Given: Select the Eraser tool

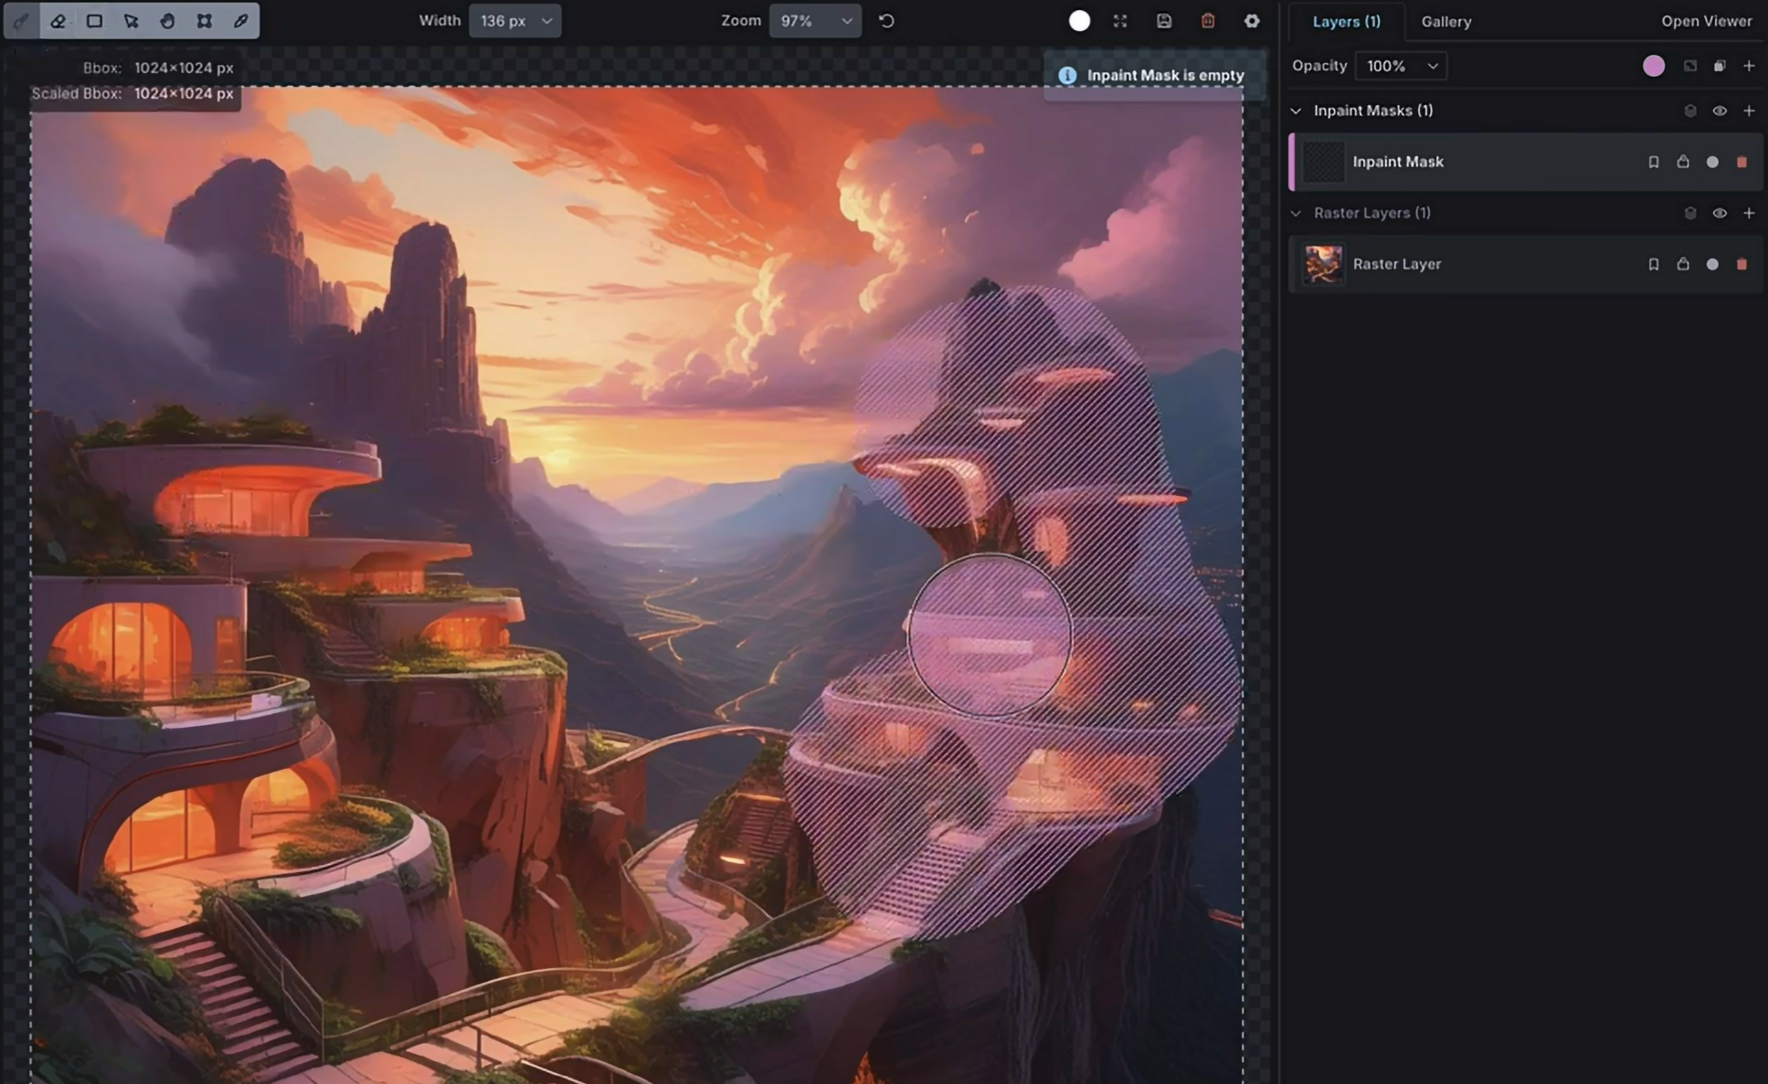Looking at the screenshot, I should click(x=58, y=20).
